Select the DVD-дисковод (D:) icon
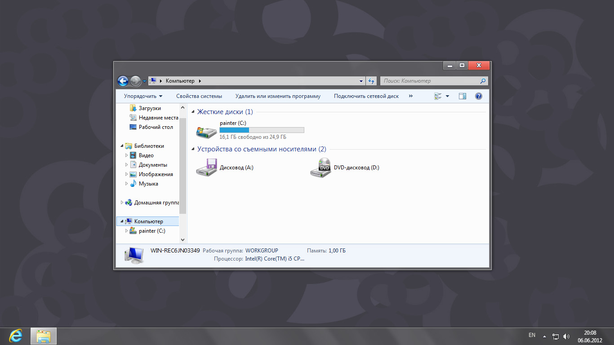 click(320, 168)
